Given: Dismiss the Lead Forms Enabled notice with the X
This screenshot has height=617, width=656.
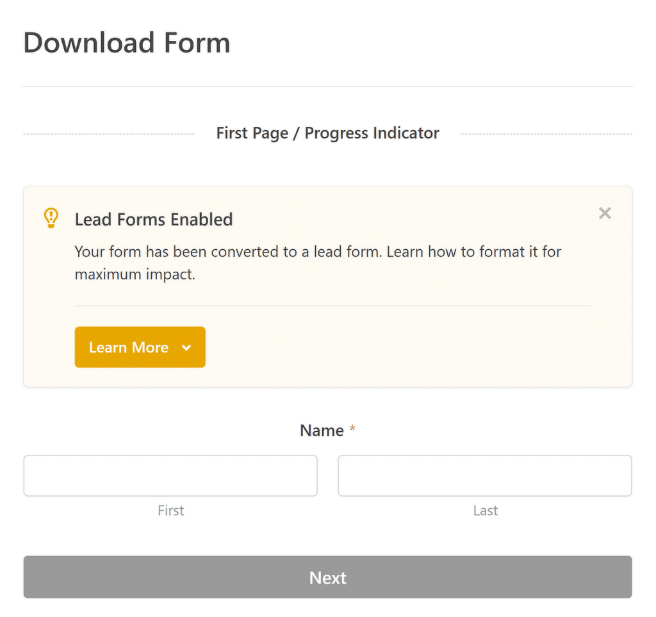Looking at the screenshot, I should 605,213.
